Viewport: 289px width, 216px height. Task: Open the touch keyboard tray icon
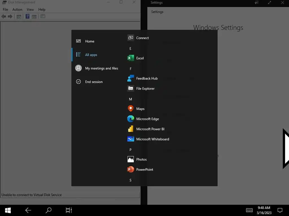click(249, 210)
